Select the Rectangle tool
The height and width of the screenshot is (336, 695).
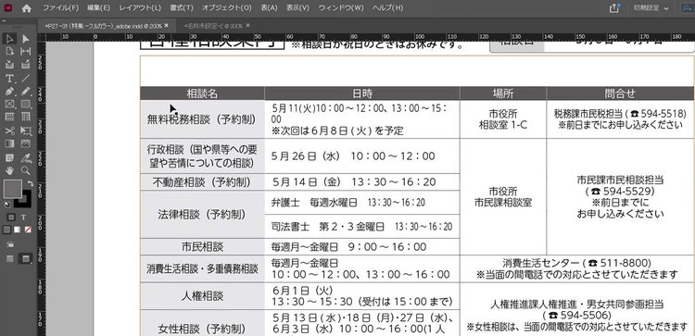tap(26, 104)
